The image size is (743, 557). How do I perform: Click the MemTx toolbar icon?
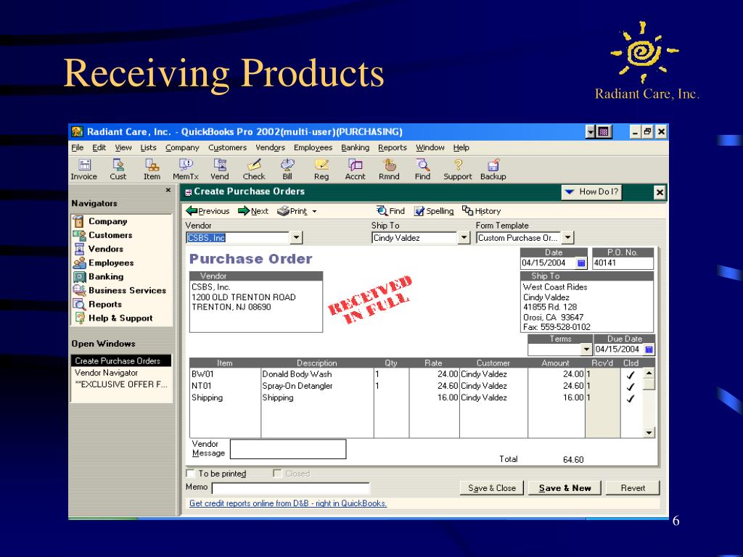[185, 169]
